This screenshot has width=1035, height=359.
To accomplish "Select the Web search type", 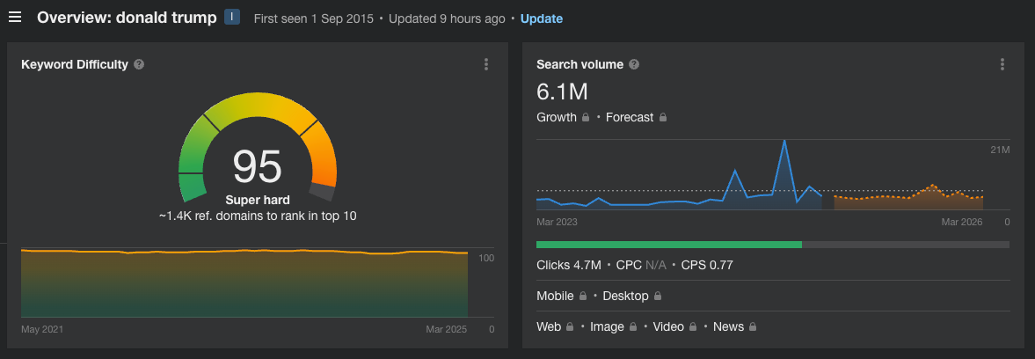I will click(550, 326).
